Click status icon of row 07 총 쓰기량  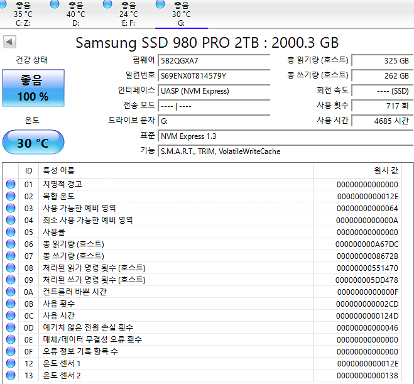11,256
